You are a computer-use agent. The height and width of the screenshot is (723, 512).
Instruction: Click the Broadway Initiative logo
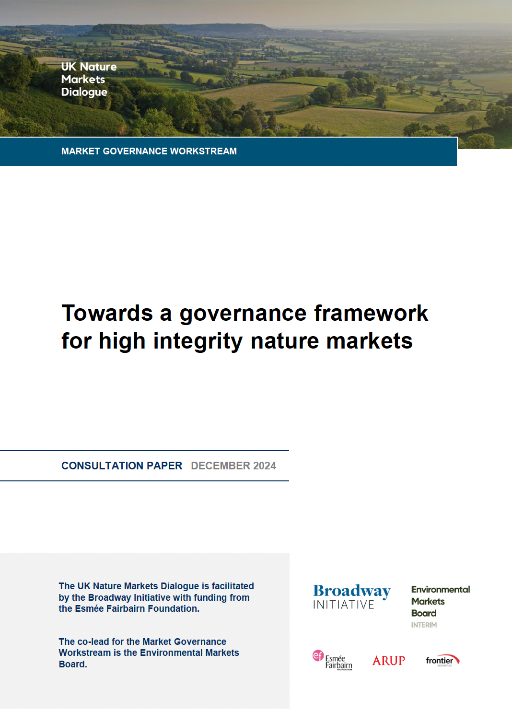352,596
